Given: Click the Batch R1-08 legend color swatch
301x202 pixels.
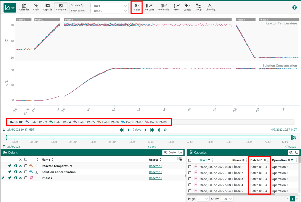Looking at the screenshot, I should click(x=147, y=122).
